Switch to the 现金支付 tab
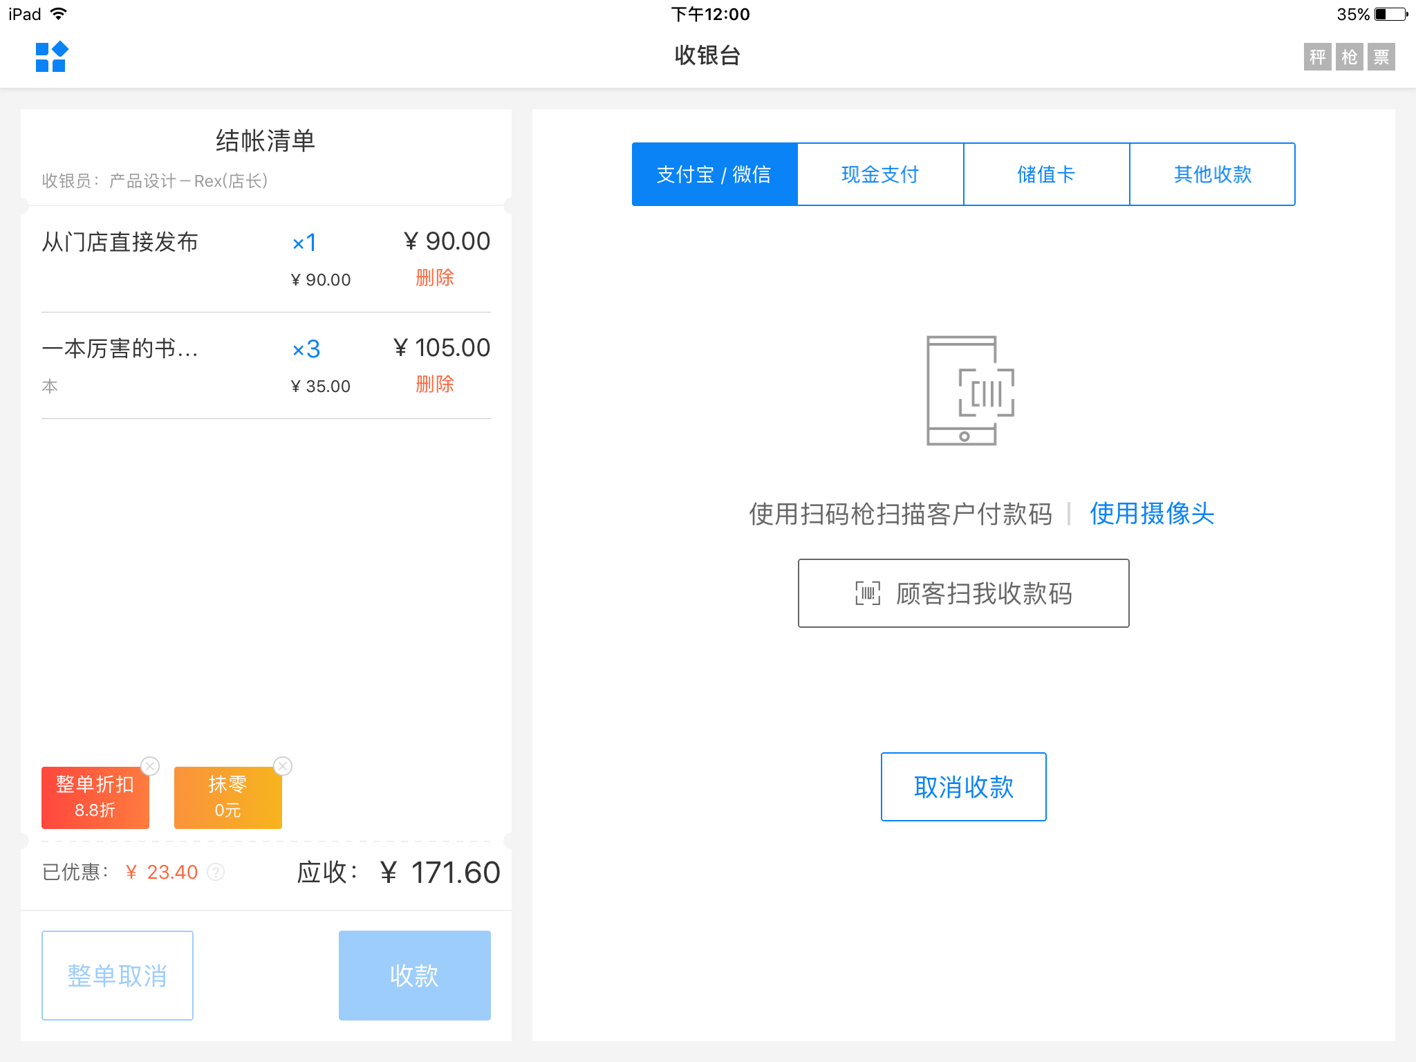1416x1062 pixels. (881, 174)
